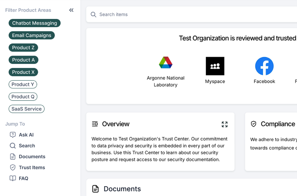This screenshot has height=196, width=297.
Task: Expand the Overview card to fullscreen
Action: point(224,124)
